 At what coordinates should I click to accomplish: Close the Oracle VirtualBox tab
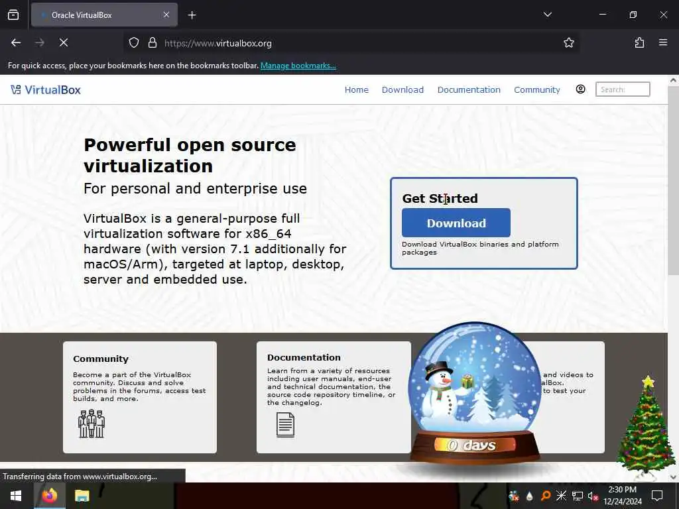coord(166,15)
